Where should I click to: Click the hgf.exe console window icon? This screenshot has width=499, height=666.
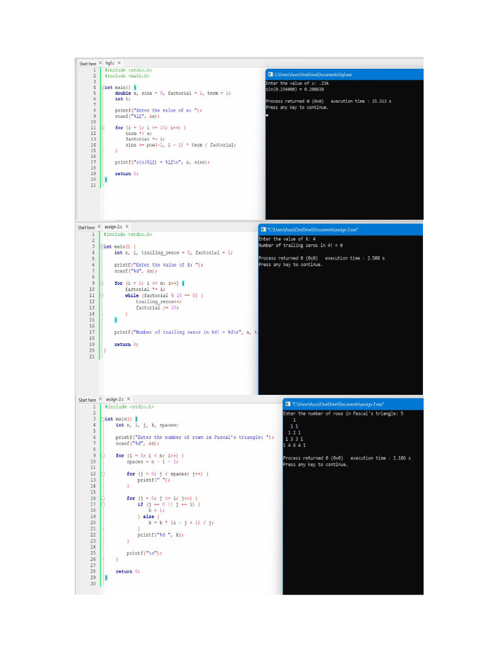270,74
